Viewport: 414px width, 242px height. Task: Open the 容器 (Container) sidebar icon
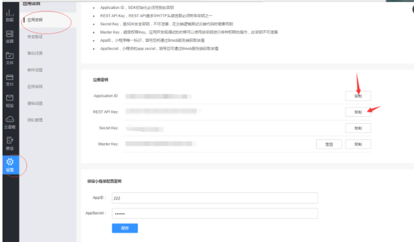click(9, 36)
